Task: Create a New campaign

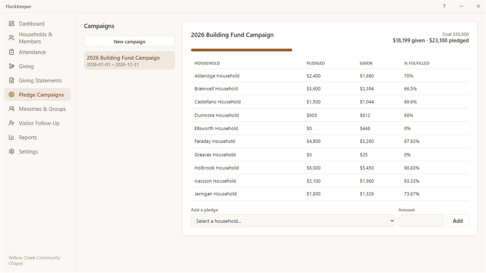Action: point(129,41)
